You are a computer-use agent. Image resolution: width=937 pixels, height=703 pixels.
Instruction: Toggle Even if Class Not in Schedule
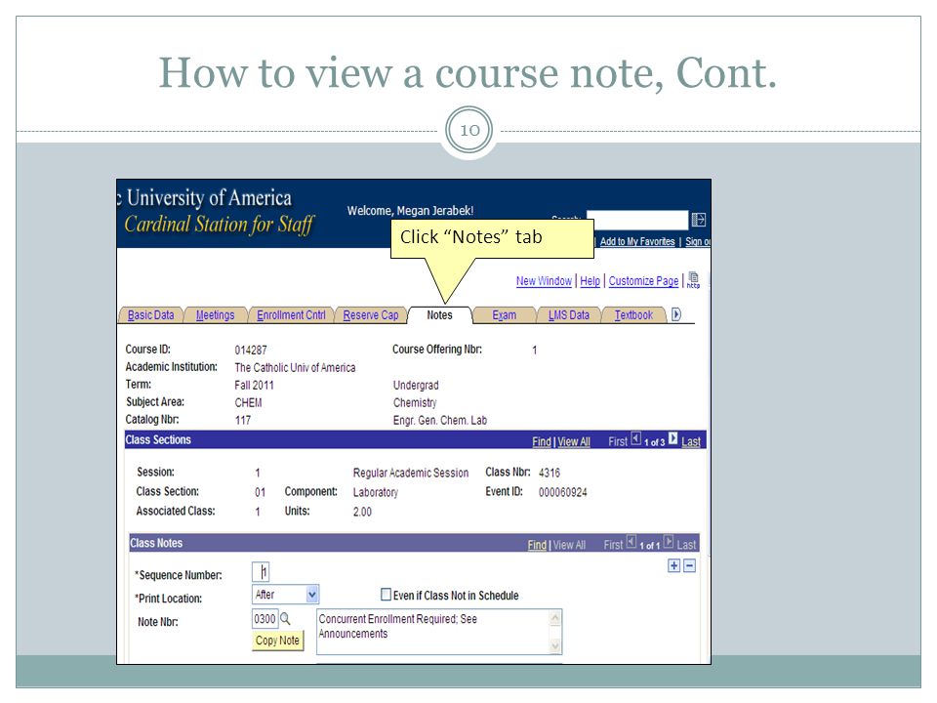(387, 595)
